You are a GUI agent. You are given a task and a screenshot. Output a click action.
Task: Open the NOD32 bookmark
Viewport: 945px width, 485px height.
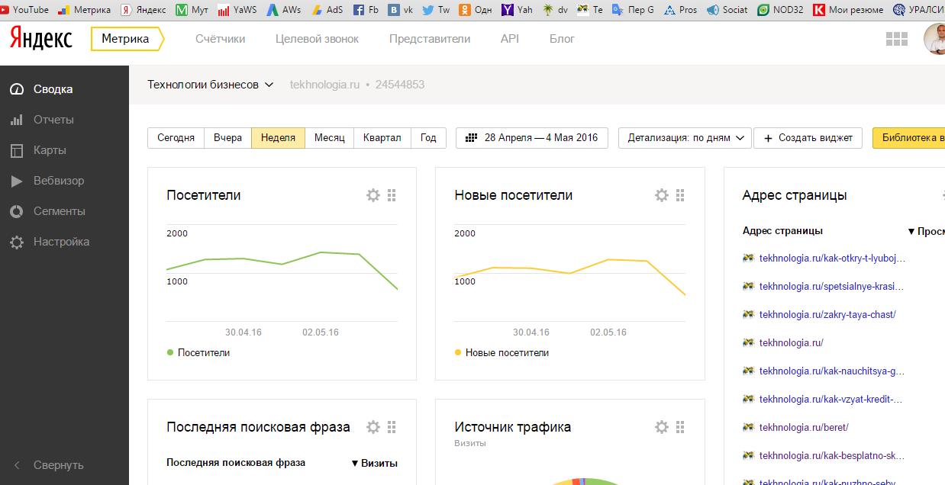click(x=781, y=10)
